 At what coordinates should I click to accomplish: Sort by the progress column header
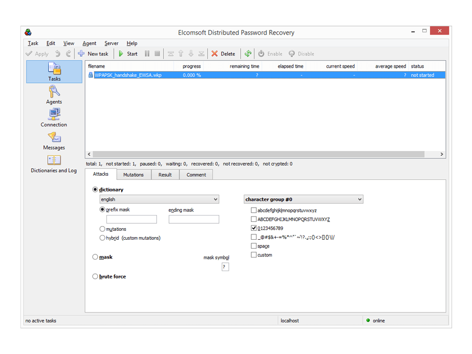(x=188, y=66)
